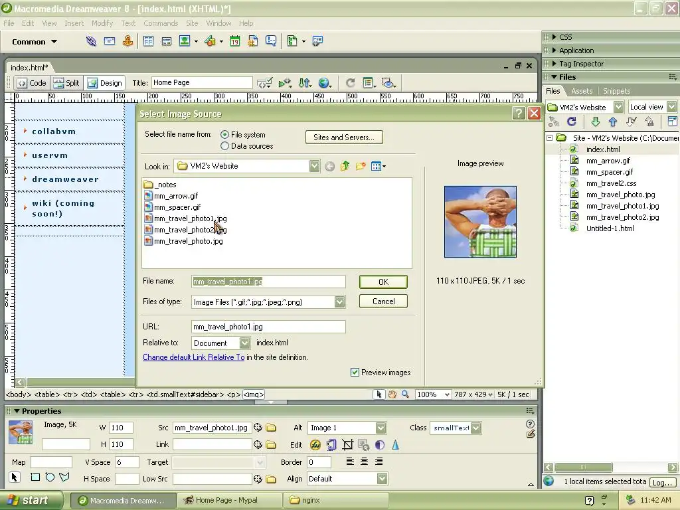680x510 pixels.
Task: Select the Data sources radio button
Action: (x=224, y=146)
